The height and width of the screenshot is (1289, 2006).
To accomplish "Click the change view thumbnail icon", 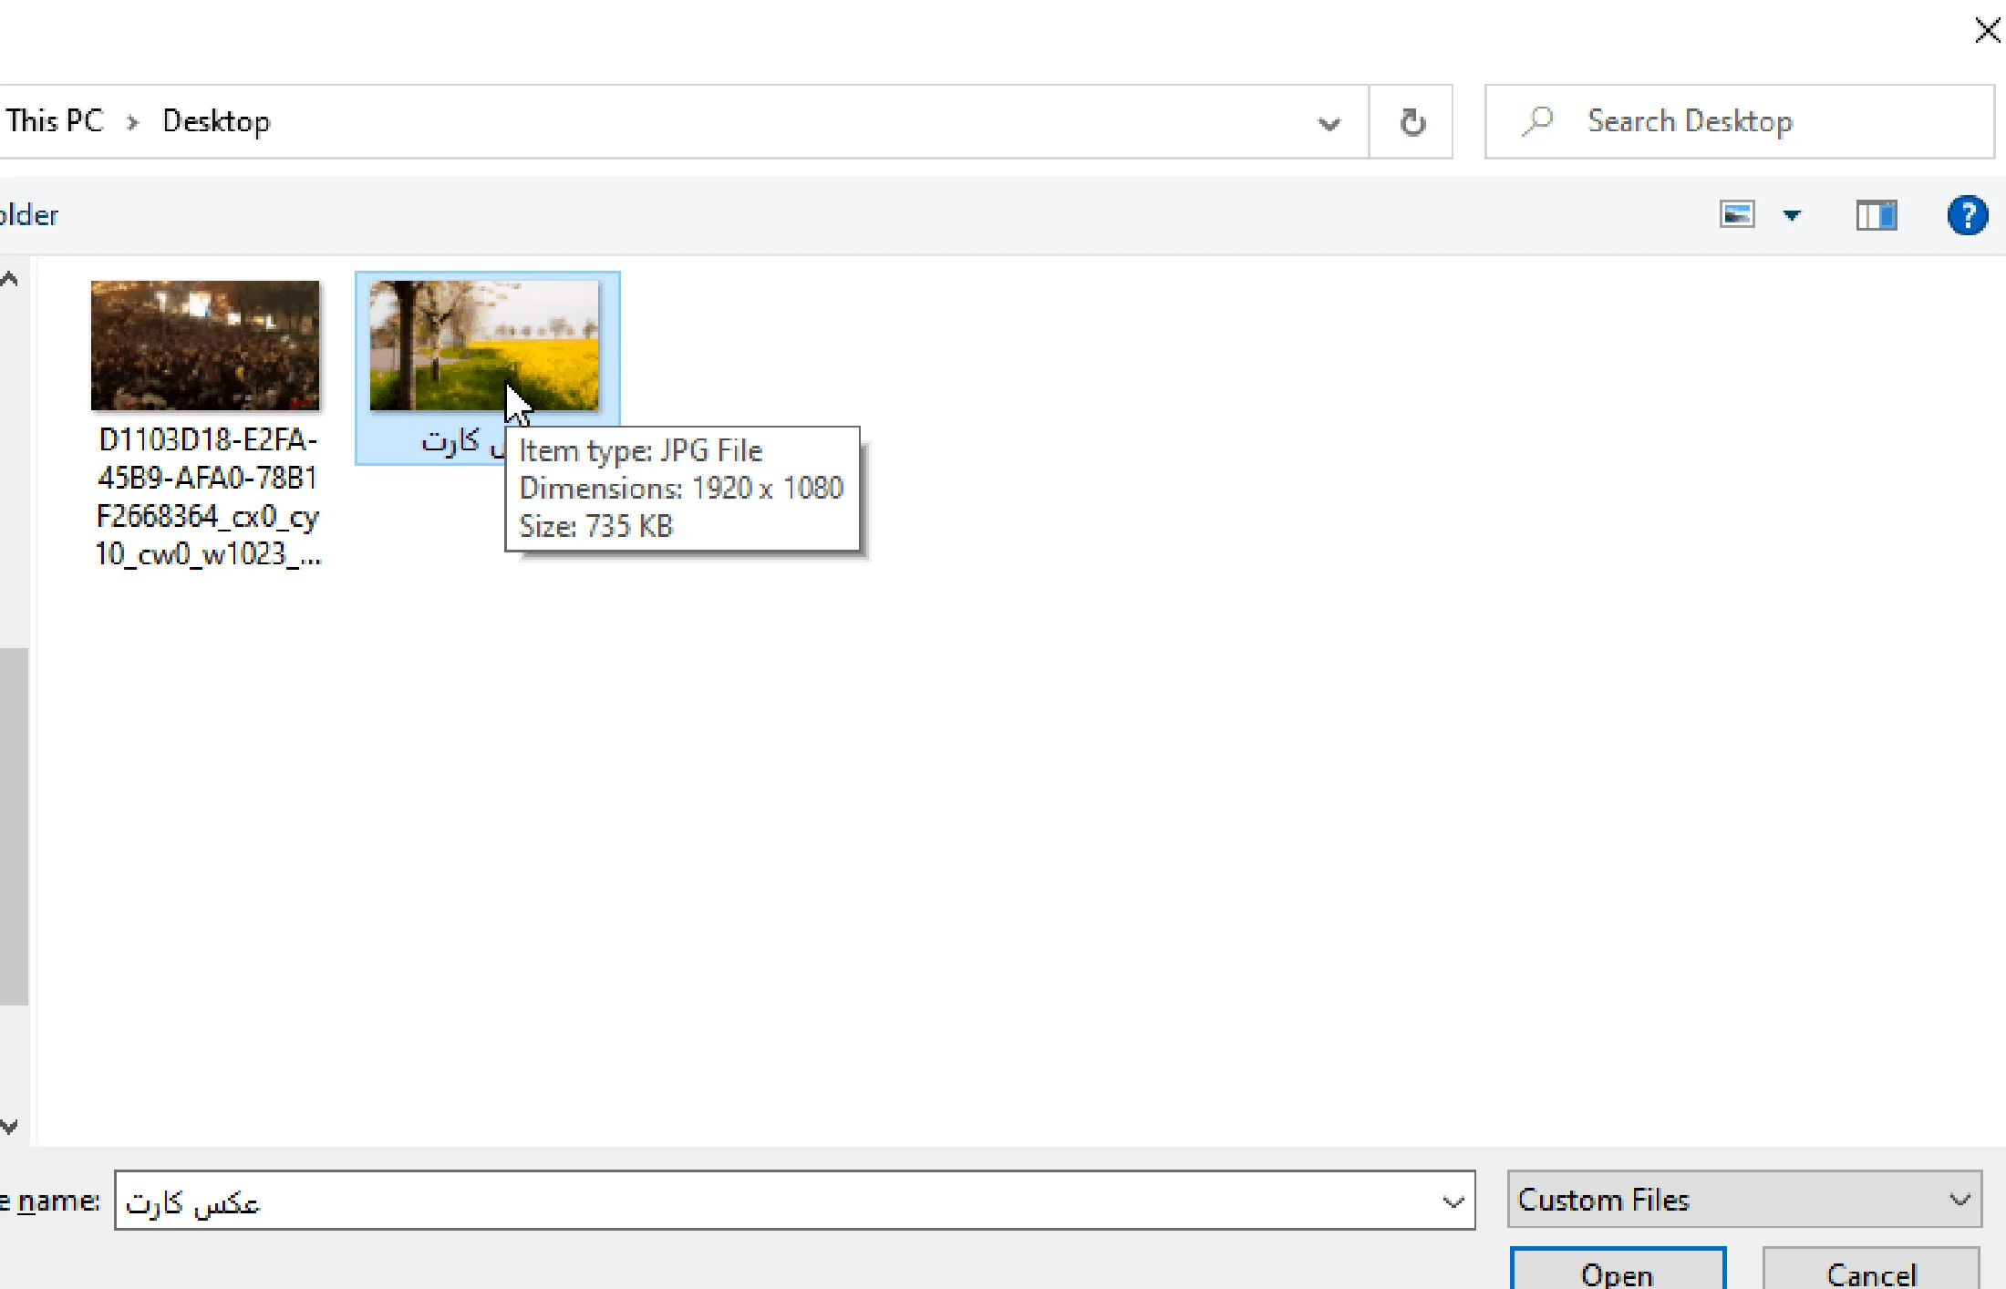I will click(x=1737, y=215).
